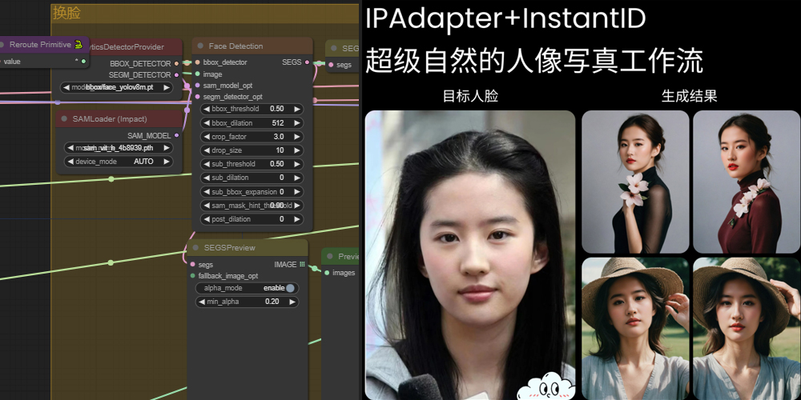Image resolution: width=801 pixels, height=400 pixels.
Task: Increase bbox_threshold with right arrow
Action: [x=297, y=109]
